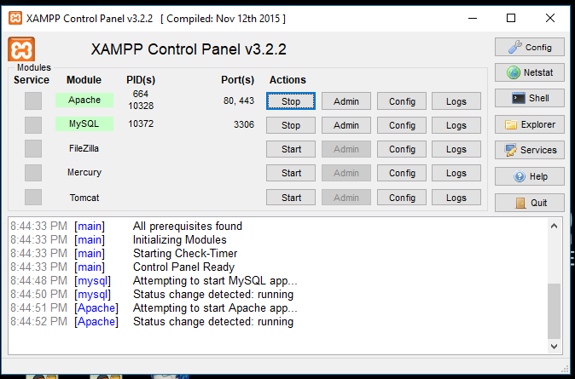Launch the Shell terminal button
The image size is (575, 379).
tap(530, 98)
